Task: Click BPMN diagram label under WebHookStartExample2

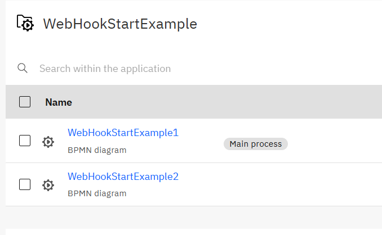Action: pyautogui.click(x=97, y=193)
